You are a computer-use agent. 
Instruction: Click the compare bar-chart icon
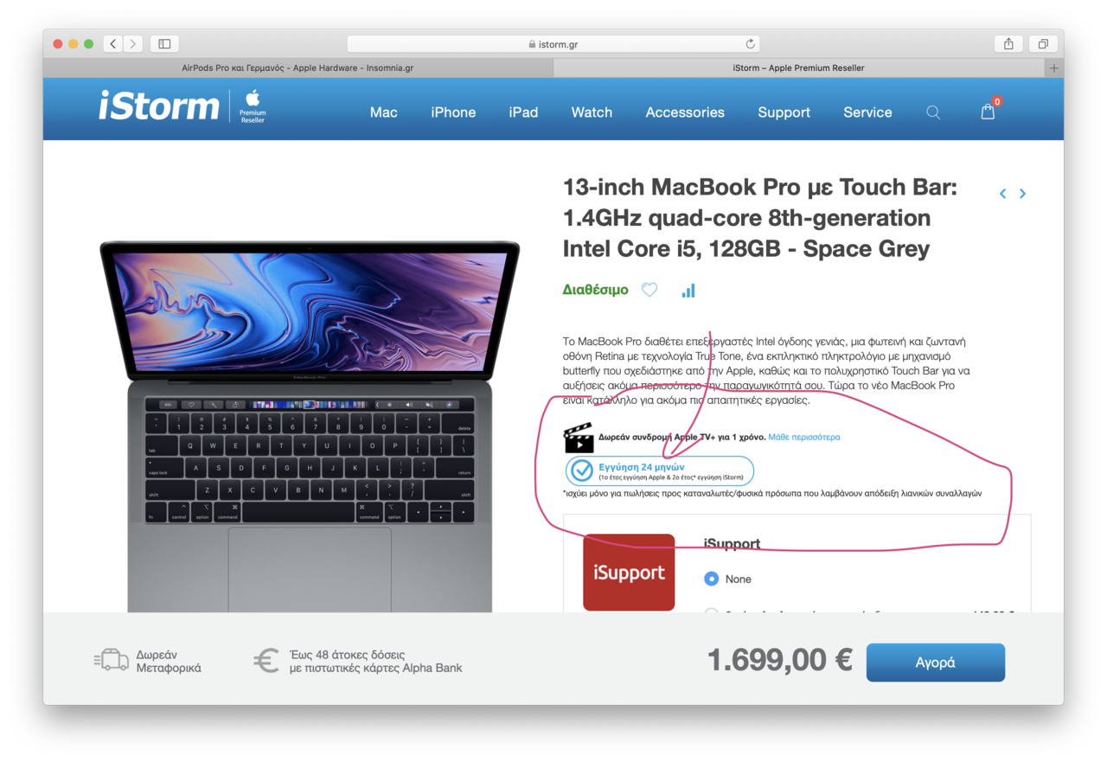coord(688,291)
